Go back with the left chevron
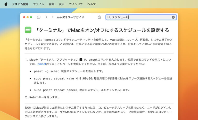 tap(47, 17)
